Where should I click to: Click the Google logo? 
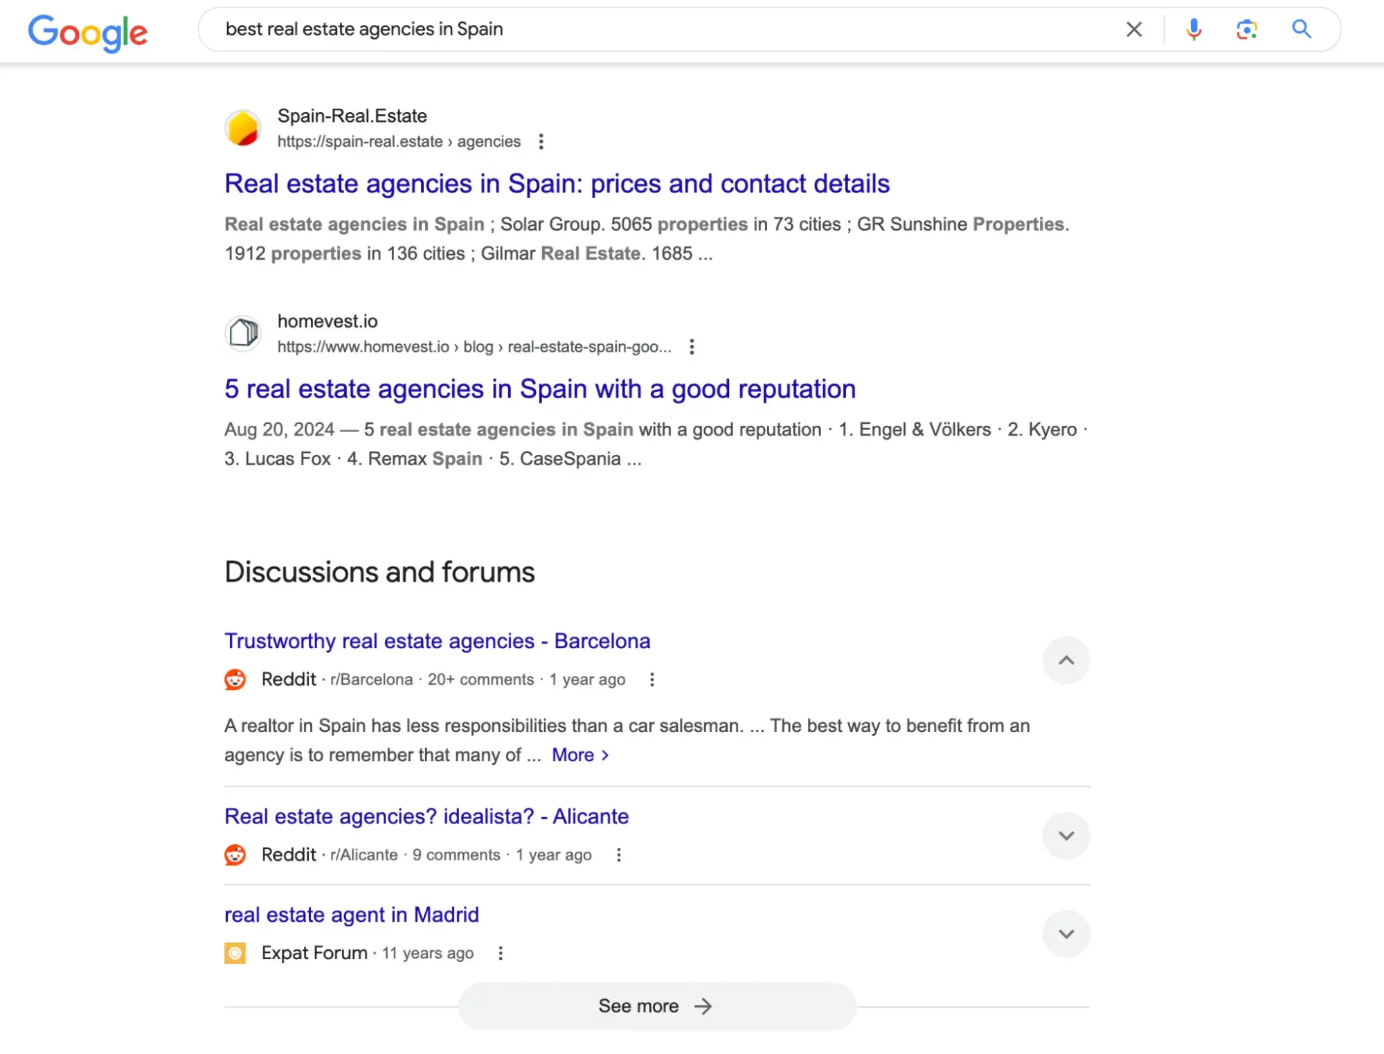coord(87,32)
